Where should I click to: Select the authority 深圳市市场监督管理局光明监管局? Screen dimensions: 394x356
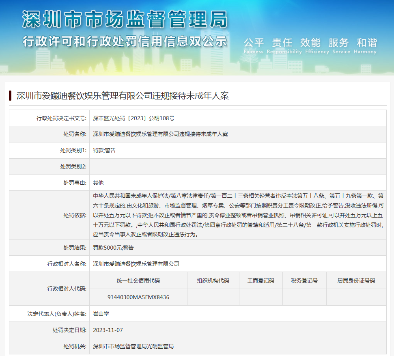tap(133, 346)
